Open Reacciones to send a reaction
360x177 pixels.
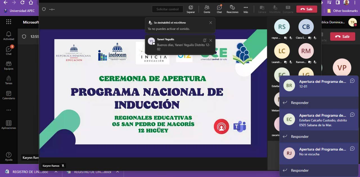232,9
